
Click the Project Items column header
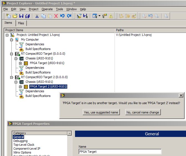[60, 30]
